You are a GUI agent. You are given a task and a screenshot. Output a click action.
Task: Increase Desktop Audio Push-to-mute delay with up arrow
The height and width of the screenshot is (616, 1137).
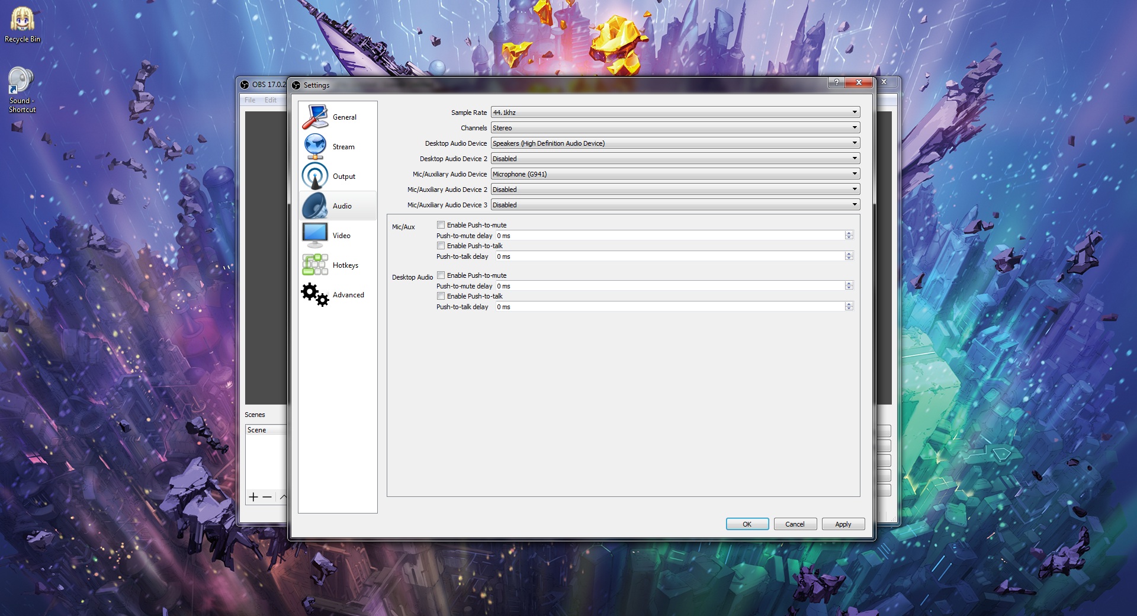click(x=849, y=284)
